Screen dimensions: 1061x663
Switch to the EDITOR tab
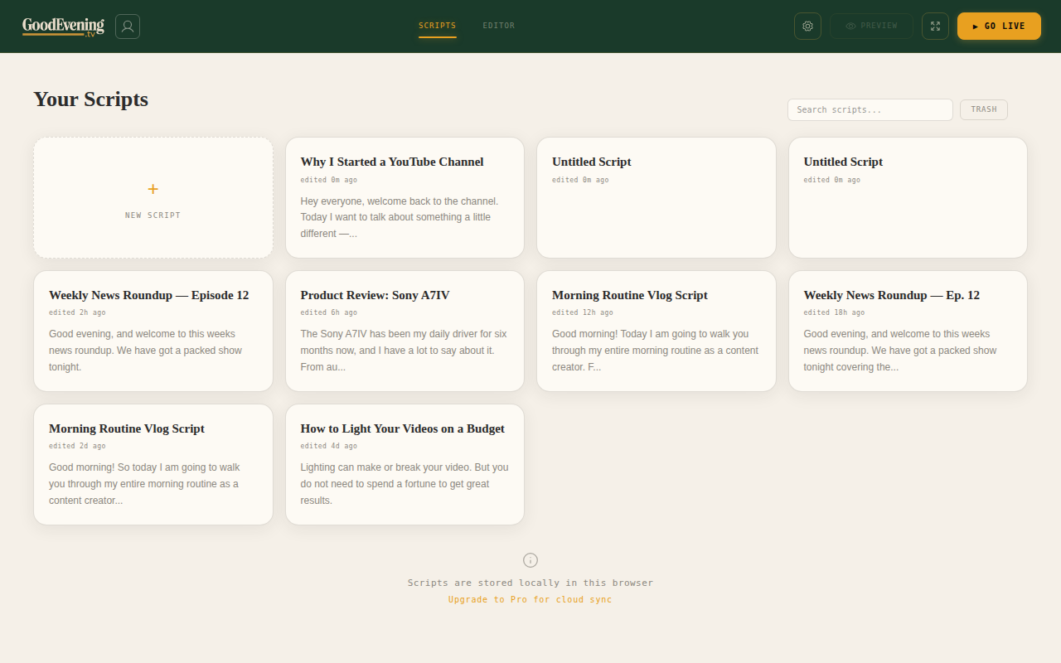coord(498,26)
